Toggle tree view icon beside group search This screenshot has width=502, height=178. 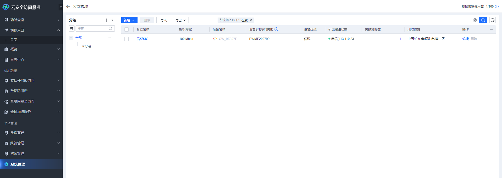pos(72,28)
